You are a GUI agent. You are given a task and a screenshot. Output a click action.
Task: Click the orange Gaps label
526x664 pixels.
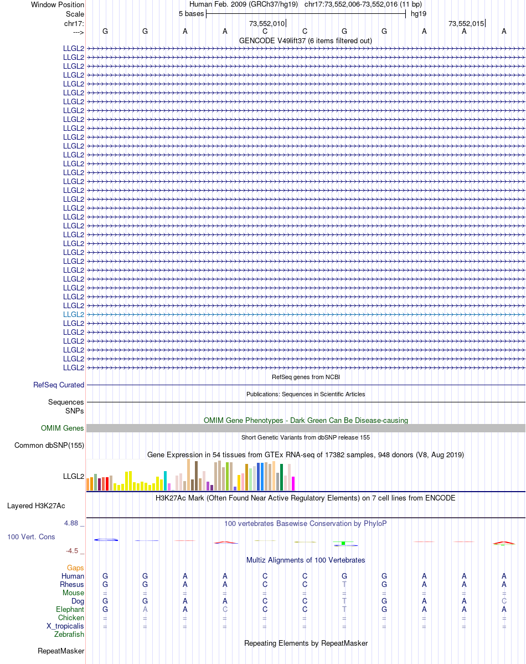(x=75, y=568)
